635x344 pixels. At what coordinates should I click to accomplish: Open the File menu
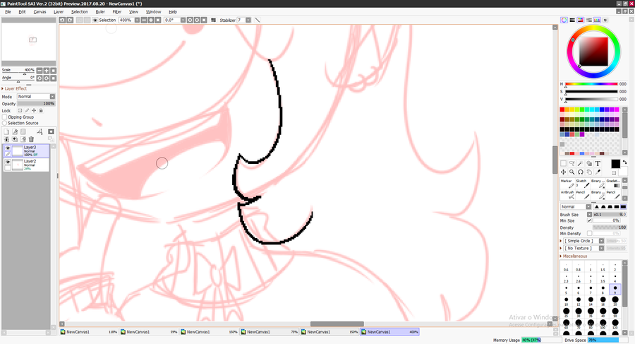[x=8, y=12]
